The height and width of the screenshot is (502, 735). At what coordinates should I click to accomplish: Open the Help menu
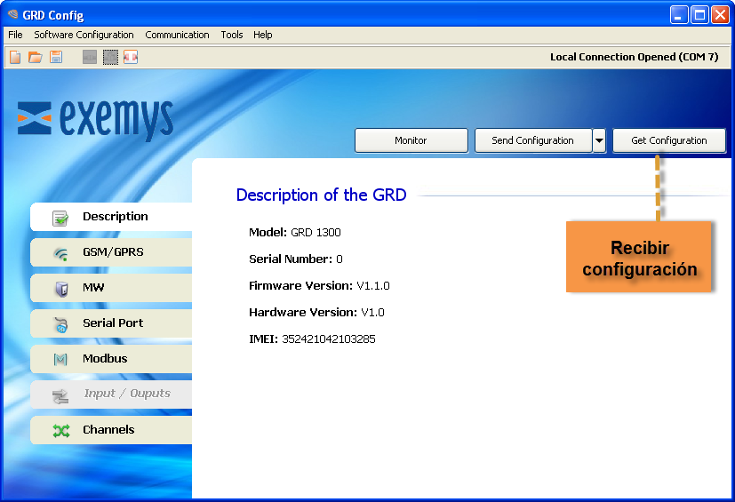262,35
